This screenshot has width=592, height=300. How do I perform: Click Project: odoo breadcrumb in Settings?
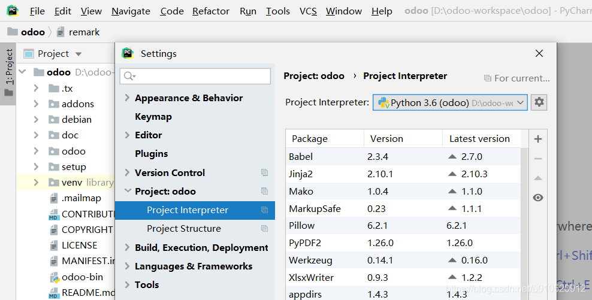[314, 76]
